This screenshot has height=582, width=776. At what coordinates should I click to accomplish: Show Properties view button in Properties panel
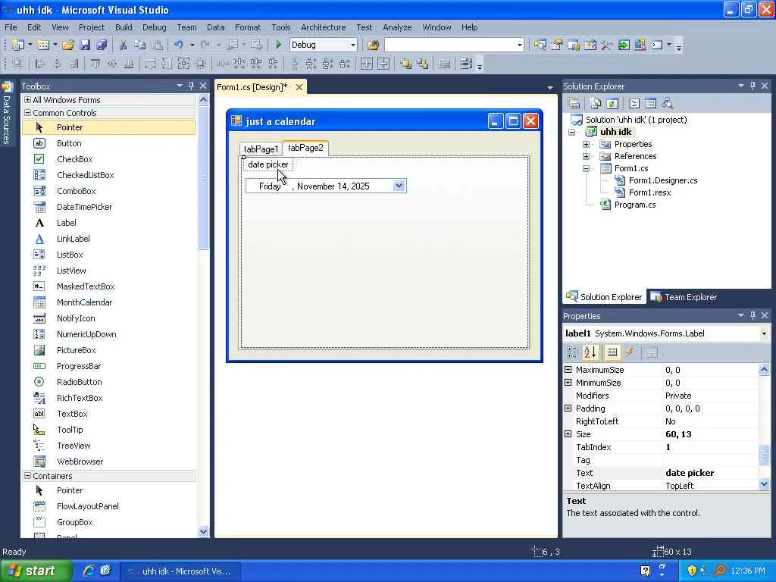pyautogui.click(x=612, y=352)
